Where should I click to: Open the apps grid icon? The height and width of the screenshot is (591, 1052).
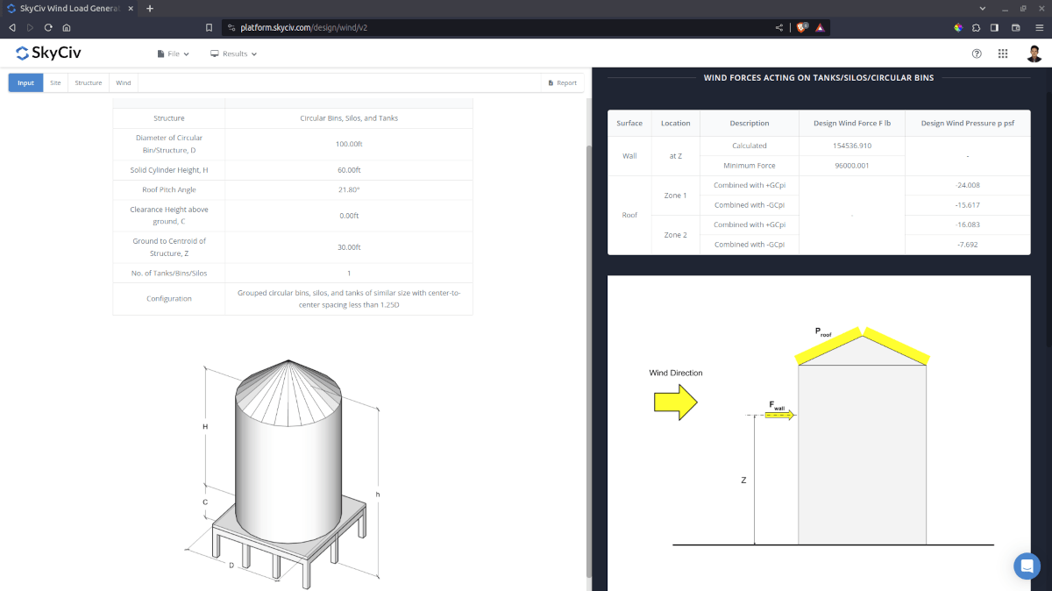1003,53
